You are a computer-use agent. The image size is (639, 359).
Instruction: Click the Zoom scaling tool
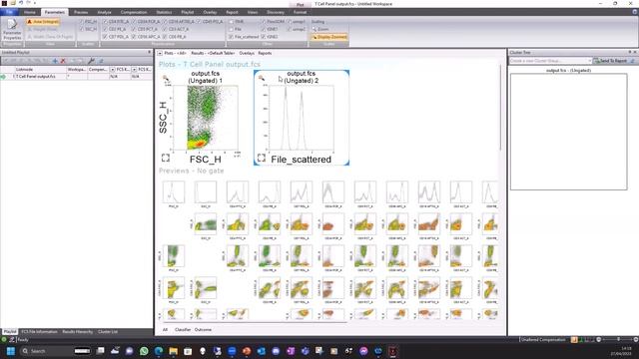[320, 29]
